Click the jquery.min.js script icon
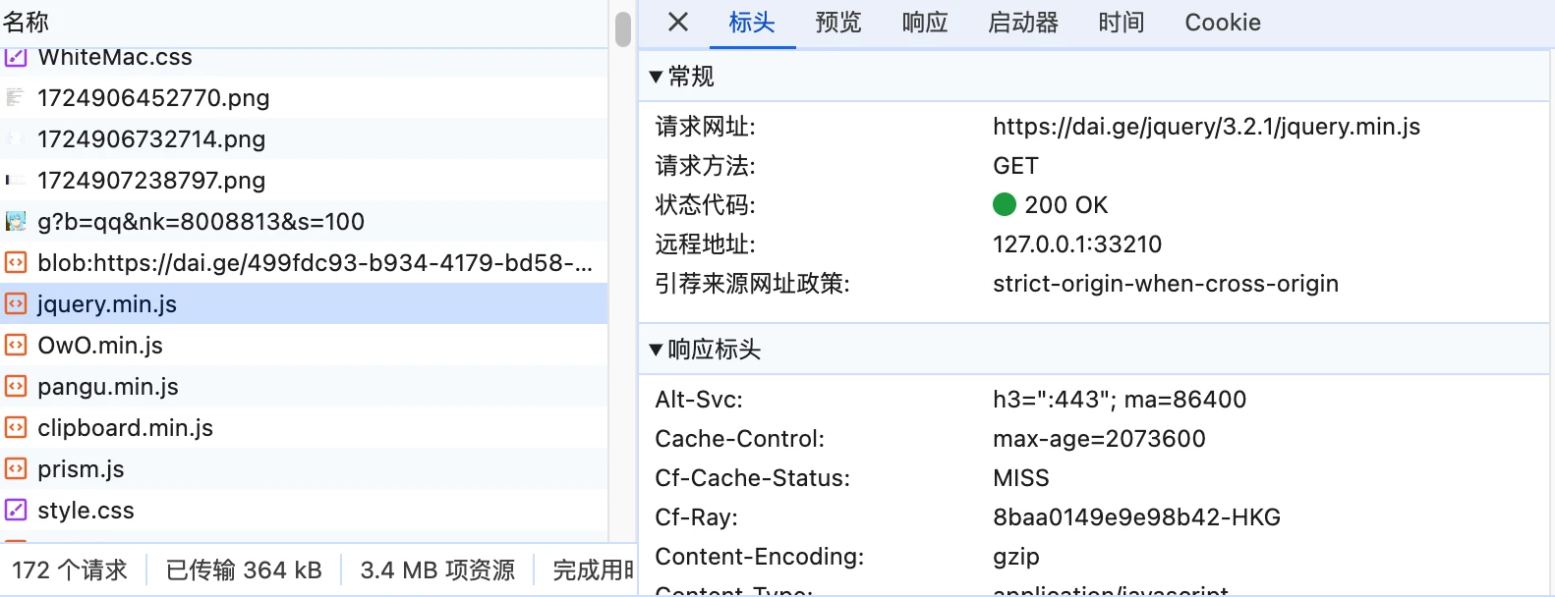The image size is (1555, 597). coord(16,304)
